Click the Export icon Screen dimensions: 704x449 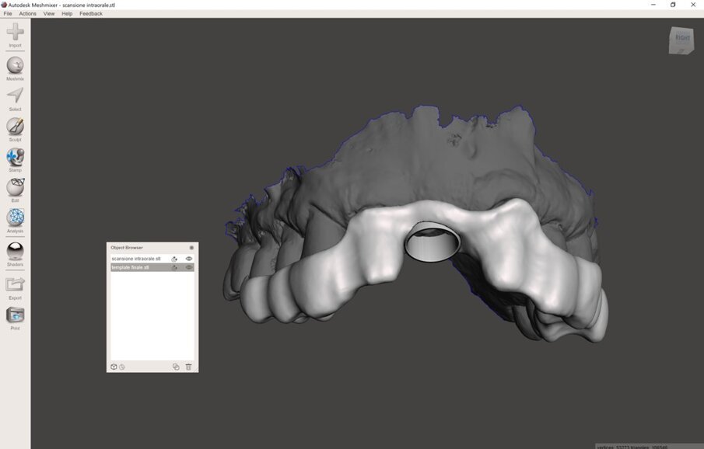[x=15, y=284]
